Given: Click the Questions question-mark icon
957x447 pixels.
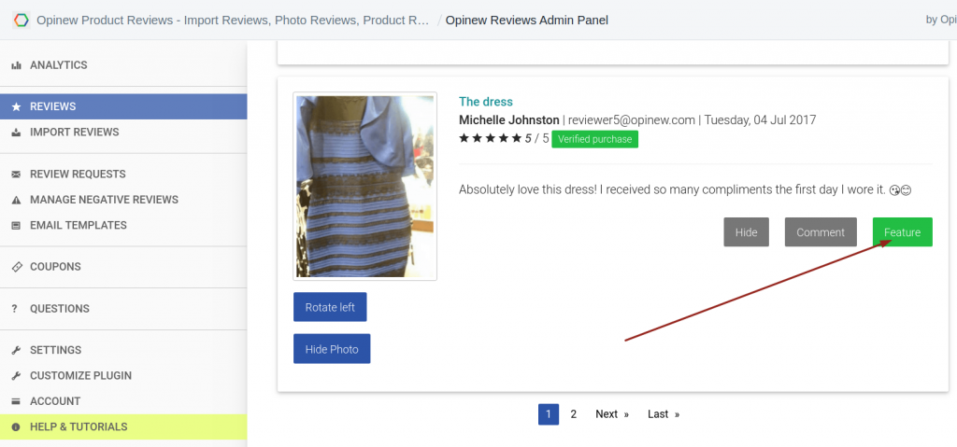Looking at the screenshot, I should pyautogui.click(x=15, y=309).
